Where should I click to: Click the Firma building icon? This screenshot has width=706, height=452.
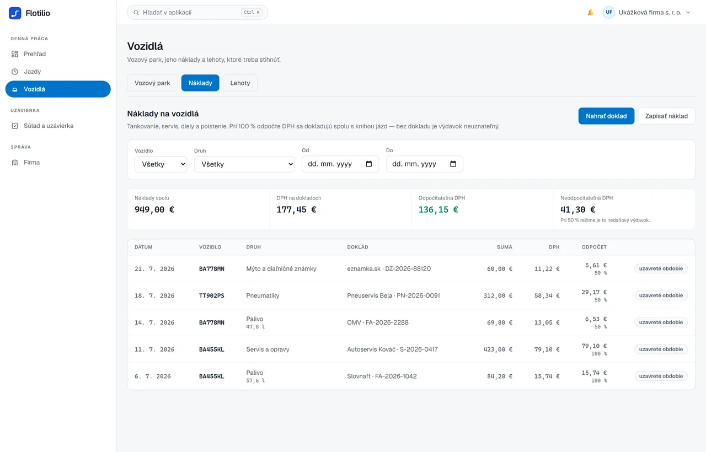15,163
